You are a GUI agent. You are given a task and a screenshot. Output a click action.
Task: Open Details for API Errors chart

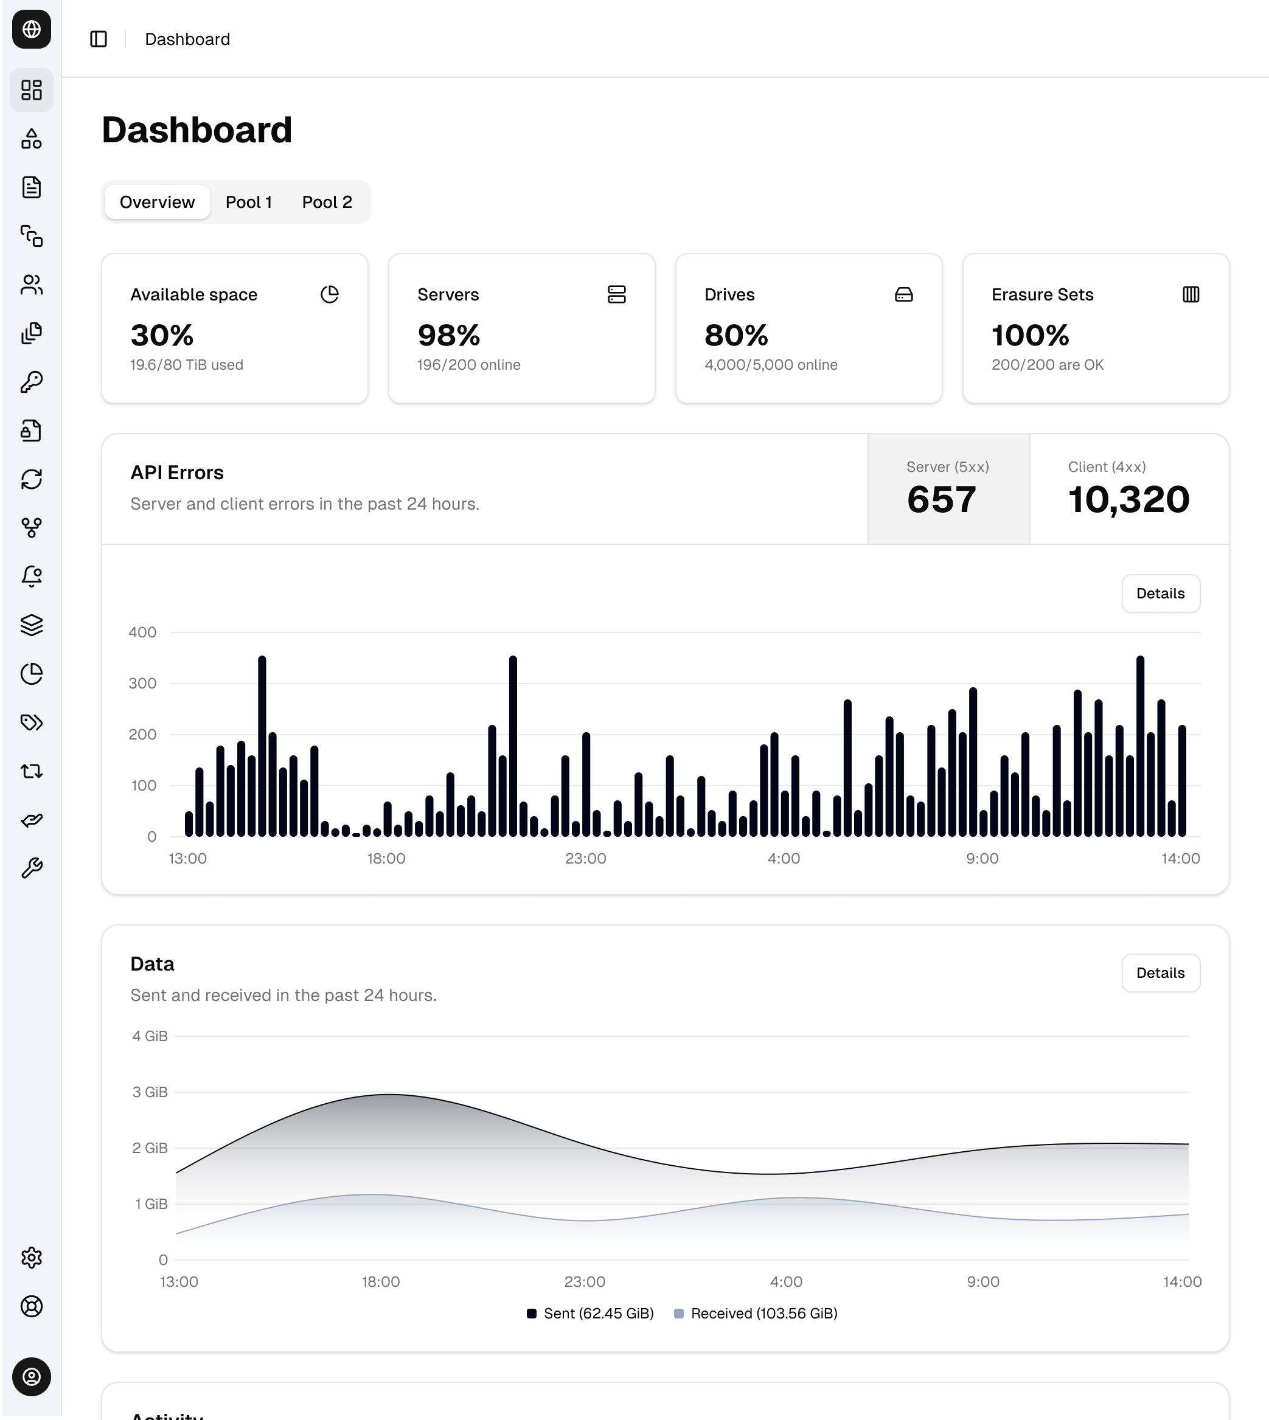[x=1161, y=594]
